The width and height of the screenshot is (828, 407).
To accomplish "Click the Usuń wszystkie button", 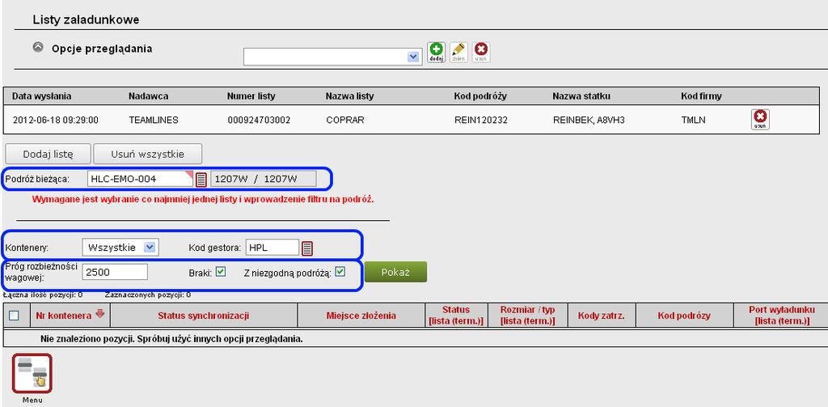I will tap(147, 155).
